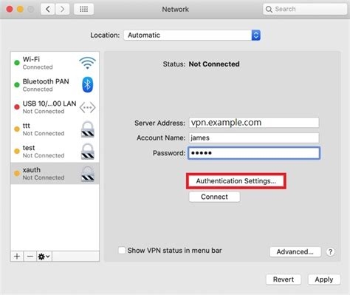Select the test VPN service

tap(55, 152)
